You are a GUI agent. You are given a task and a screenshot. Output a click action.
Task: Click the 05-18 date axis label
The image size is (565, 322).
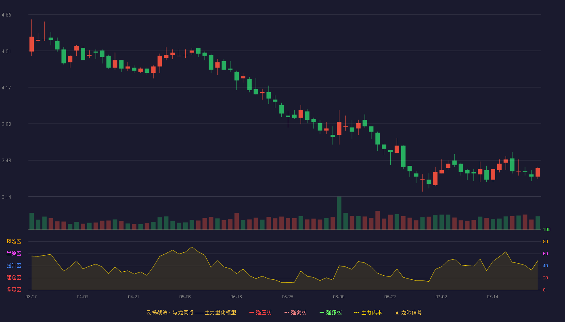tap(236, 297)
